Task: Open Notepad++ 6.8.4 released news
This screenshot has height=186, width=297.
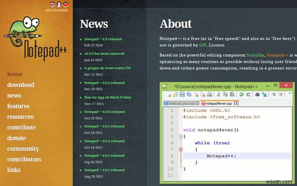Action: 104,141
